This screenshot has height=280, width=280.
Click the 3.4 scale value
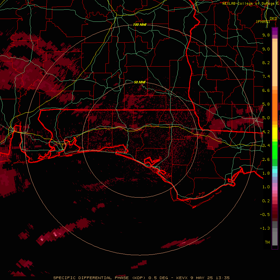tap(266, 146)
